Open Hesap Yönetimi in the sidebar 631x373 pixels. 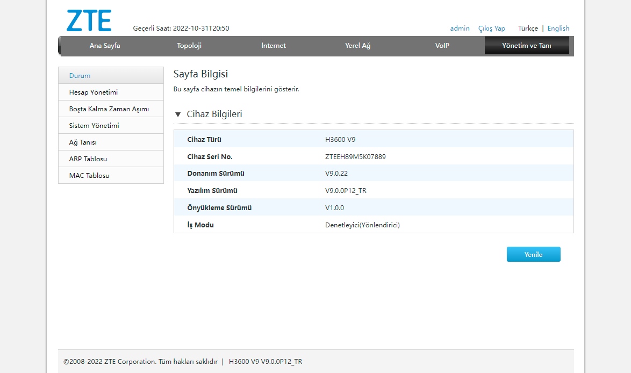[x=111, y=92]
